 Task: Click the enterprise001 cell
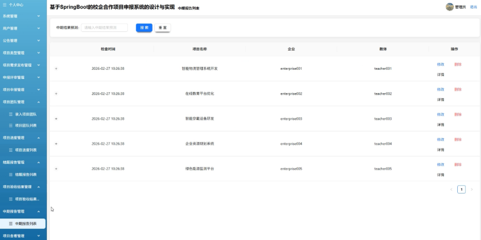click(x=291, y=69)
